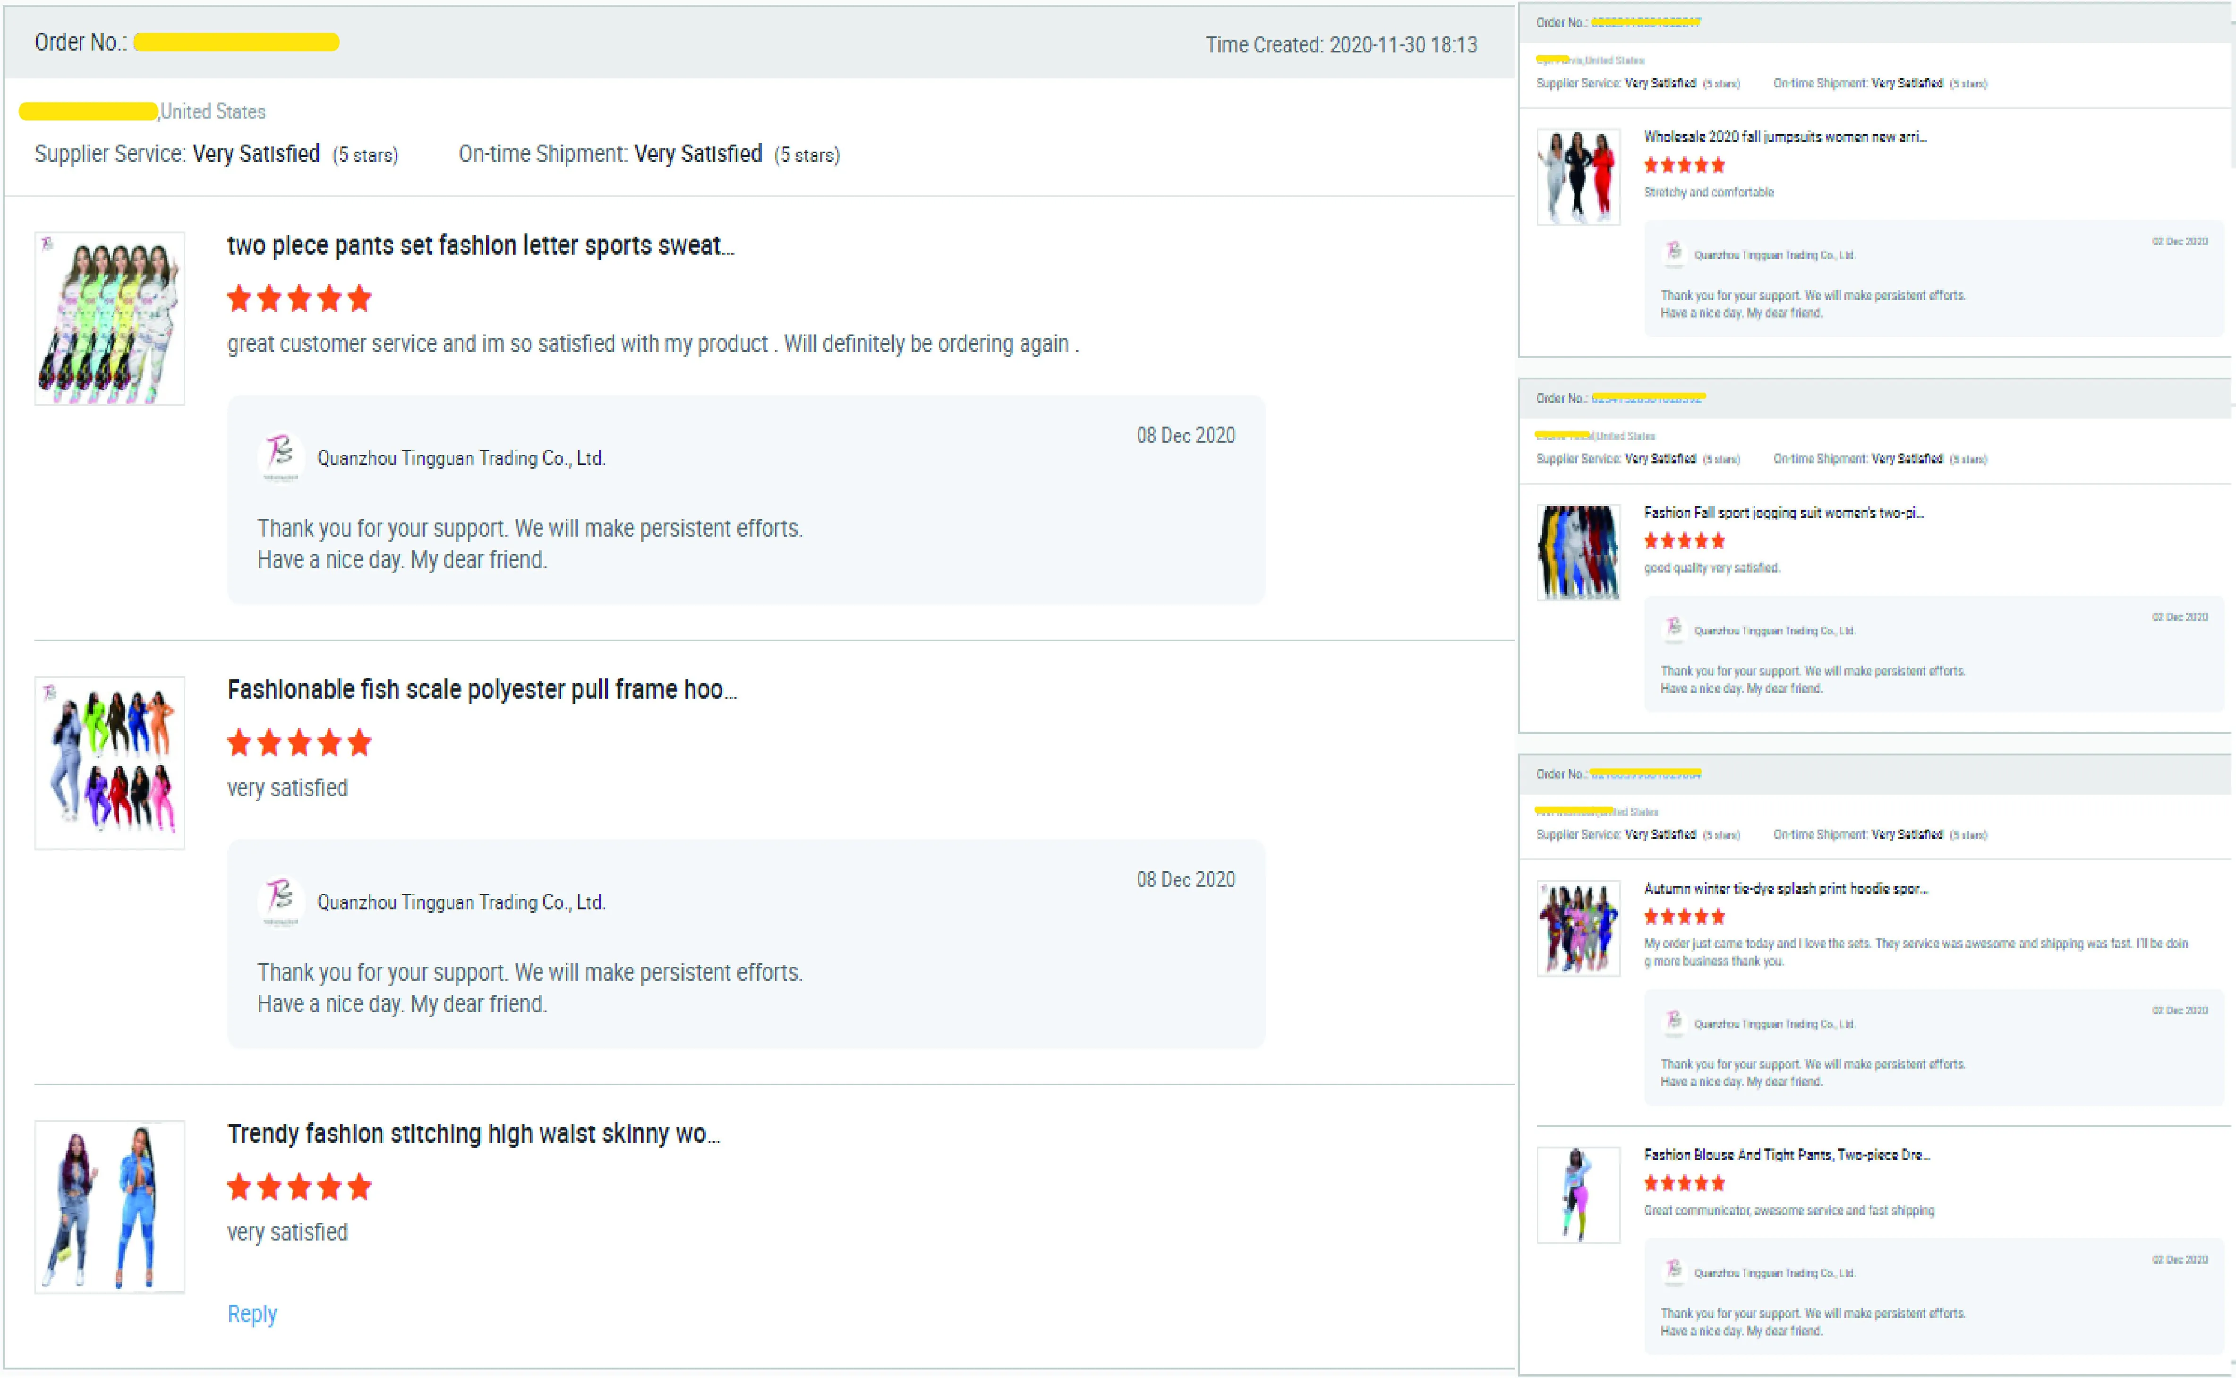Click star rating of two piece pants review
2236x1378 pixels.
[x=299, y=298]
